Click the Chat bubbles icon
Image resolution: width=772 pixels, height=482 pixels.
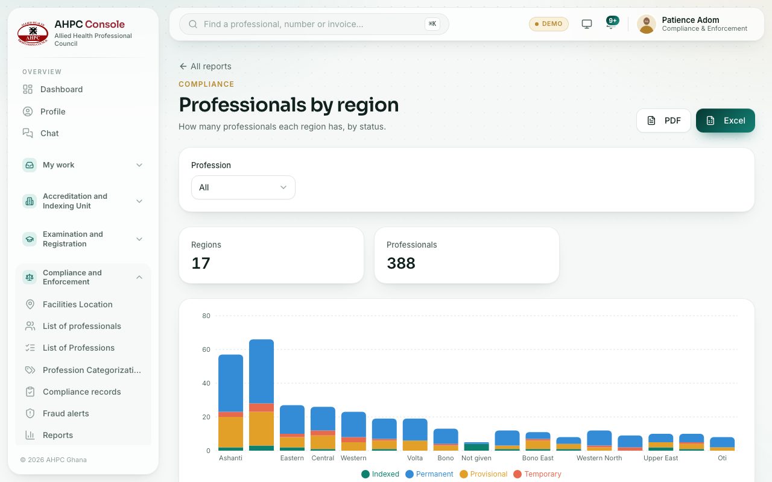pos(28,133)
